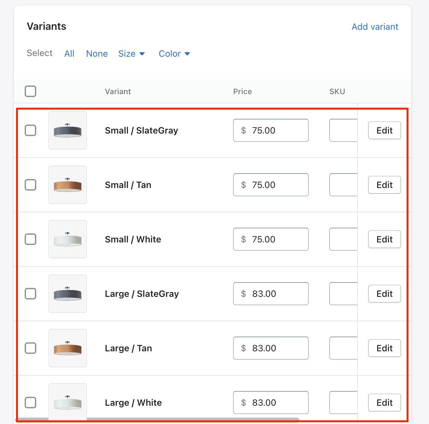The height and width of the screenshot is (424, 429).
Task: Open the Large / Tan lamp thumbnail
Action: click(x=68, y=348)
